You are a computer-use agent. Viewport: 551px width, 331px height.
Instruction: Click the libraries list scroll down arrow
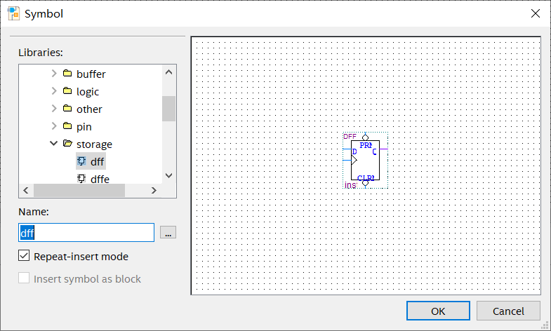[x=168, y=175]
